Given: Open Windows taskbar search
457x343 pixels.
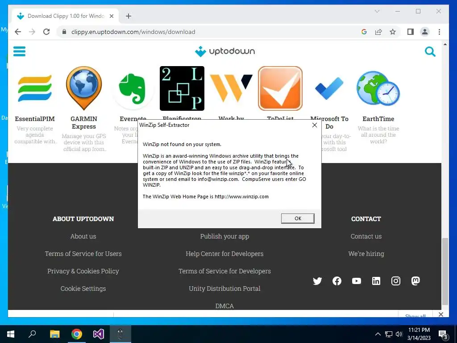Looking at the screenshot, I should (x=32, y=334).
